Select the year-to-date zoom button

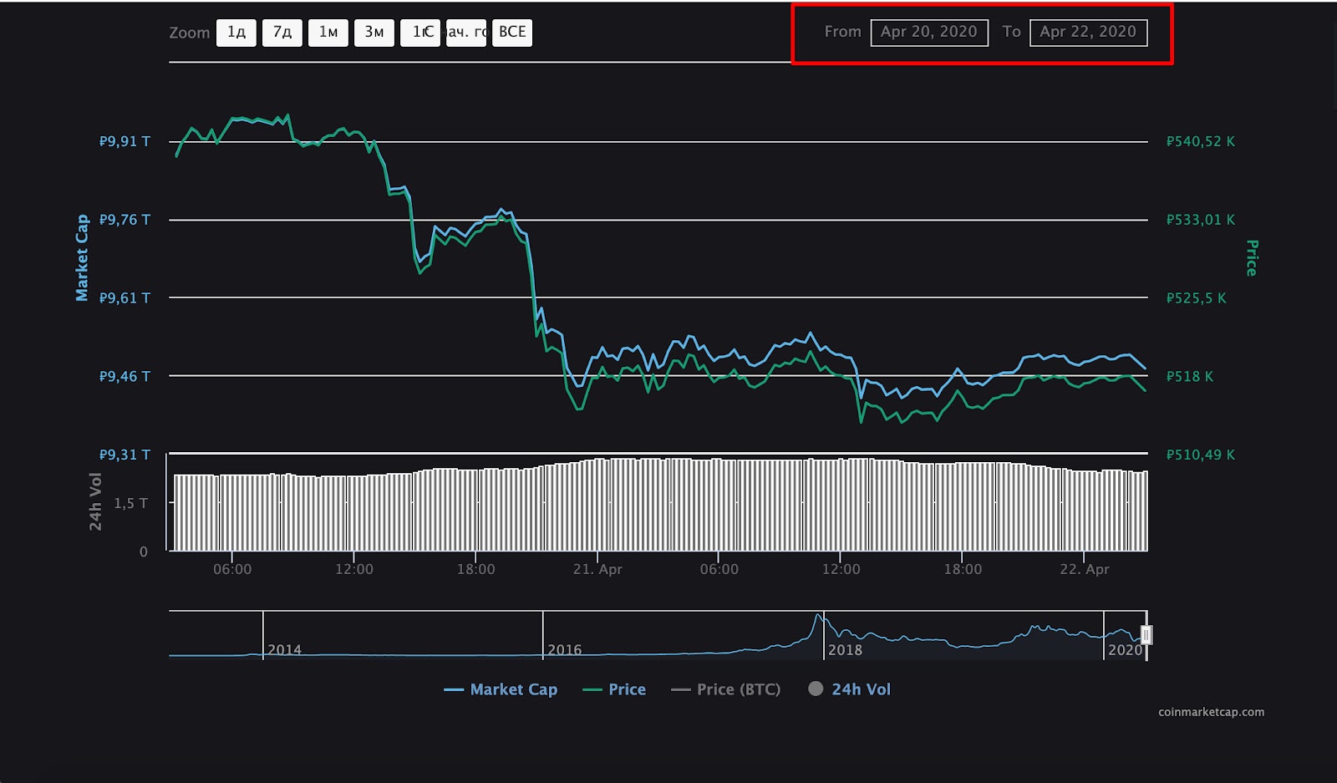tap(466, 33)
